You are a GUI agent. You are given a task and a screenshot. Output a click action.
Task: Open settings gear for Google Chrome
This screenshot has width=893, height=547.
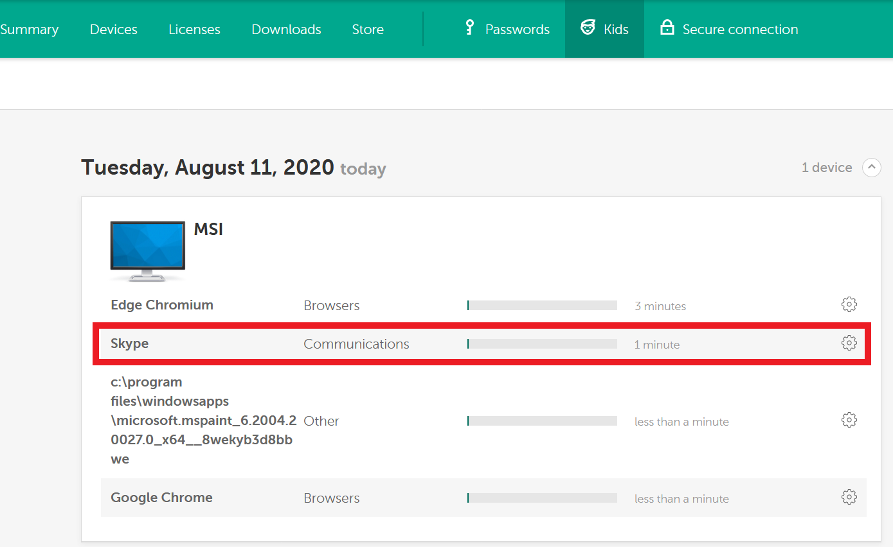pyautogui.click(x=849, y=497)
